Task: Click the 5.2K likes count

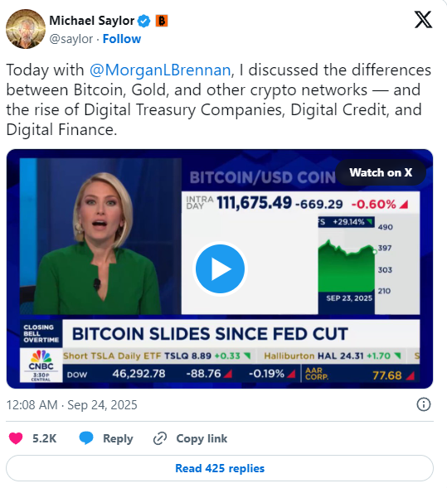Action: click(45, 438)
